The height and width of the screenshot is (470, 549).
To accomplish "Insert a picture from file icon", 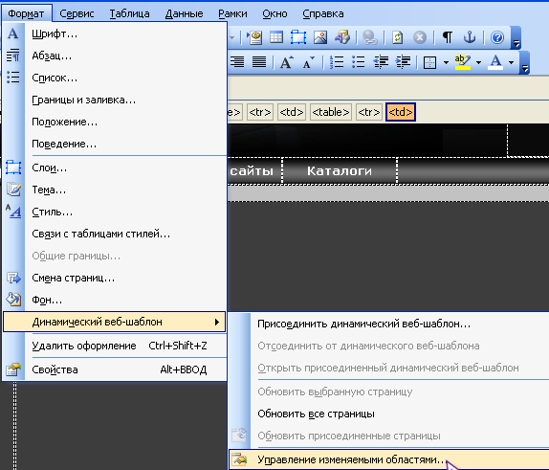I will click(320, 37).
